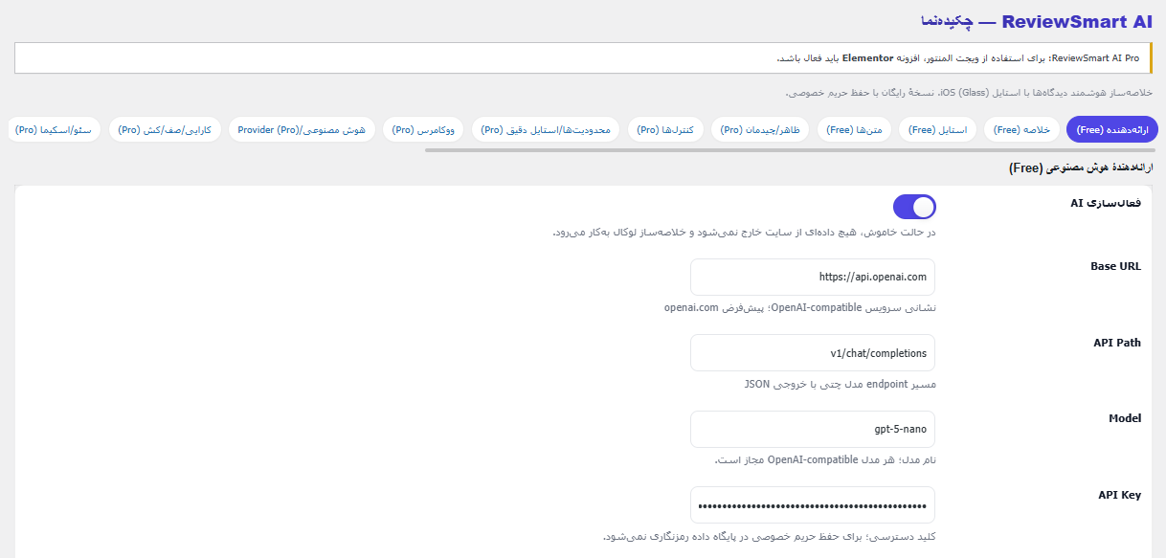Open the سئو/اسکیما (Pro) tab
The height and width of the screenshot is (558, 1166).
tap(55, 129)
